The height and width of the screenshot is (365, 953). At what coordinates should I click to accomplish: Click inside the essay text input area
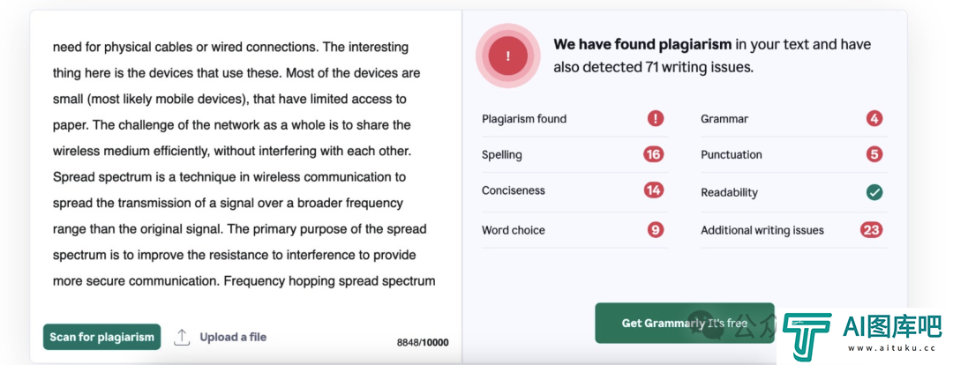(244, 164)
